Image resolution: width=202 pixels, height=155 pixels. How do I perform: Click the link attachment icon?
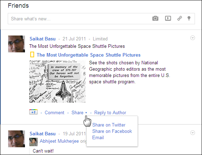coord(179,18)
